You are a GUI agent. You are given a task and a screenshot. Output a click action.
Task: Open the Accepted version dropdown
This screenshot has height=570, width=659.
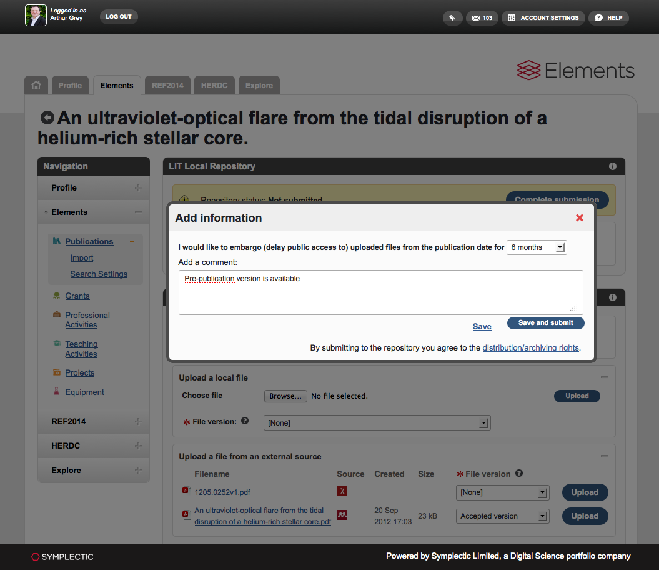coord(503,516)
